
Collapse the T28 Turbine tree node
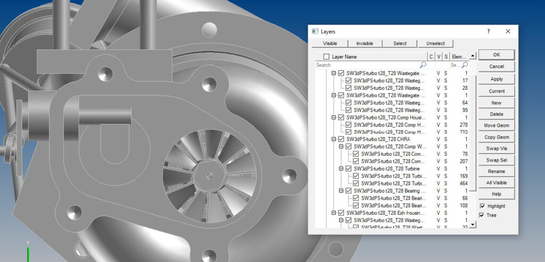click(341, 168)
